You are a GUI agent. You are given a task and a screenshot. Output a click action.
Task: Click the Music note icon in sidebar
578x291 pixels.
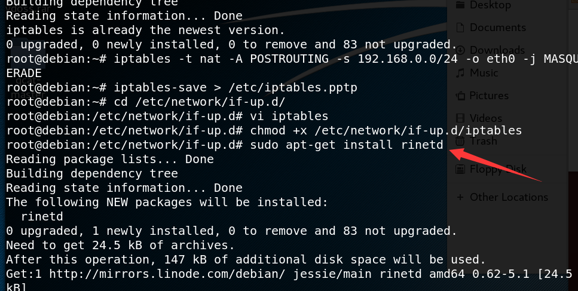[x=460, y=73]
